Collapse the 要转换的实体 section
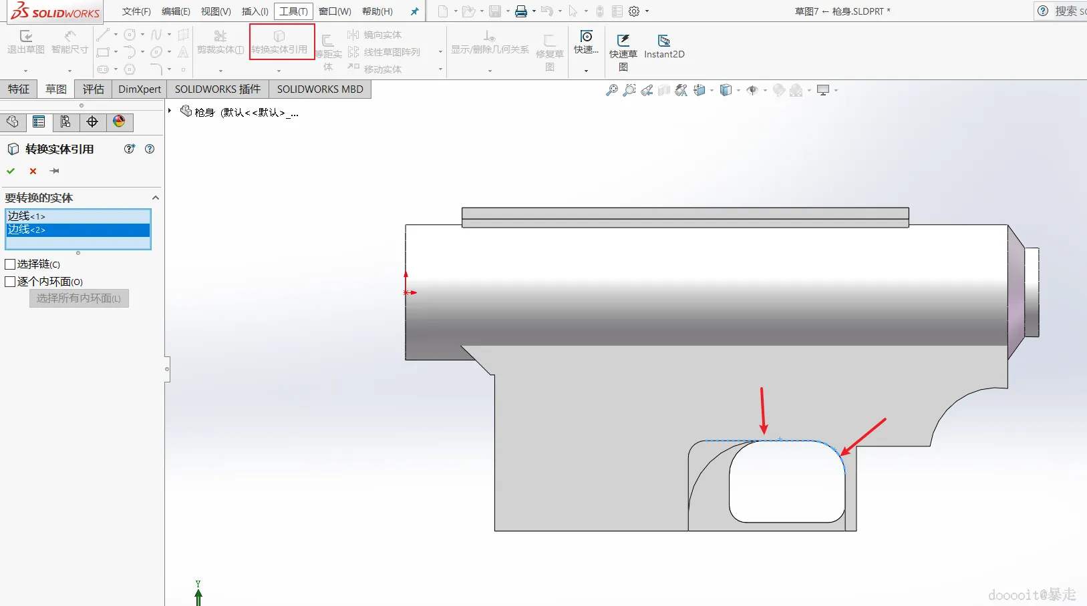 pyautogui.click(x=156, y=198)
